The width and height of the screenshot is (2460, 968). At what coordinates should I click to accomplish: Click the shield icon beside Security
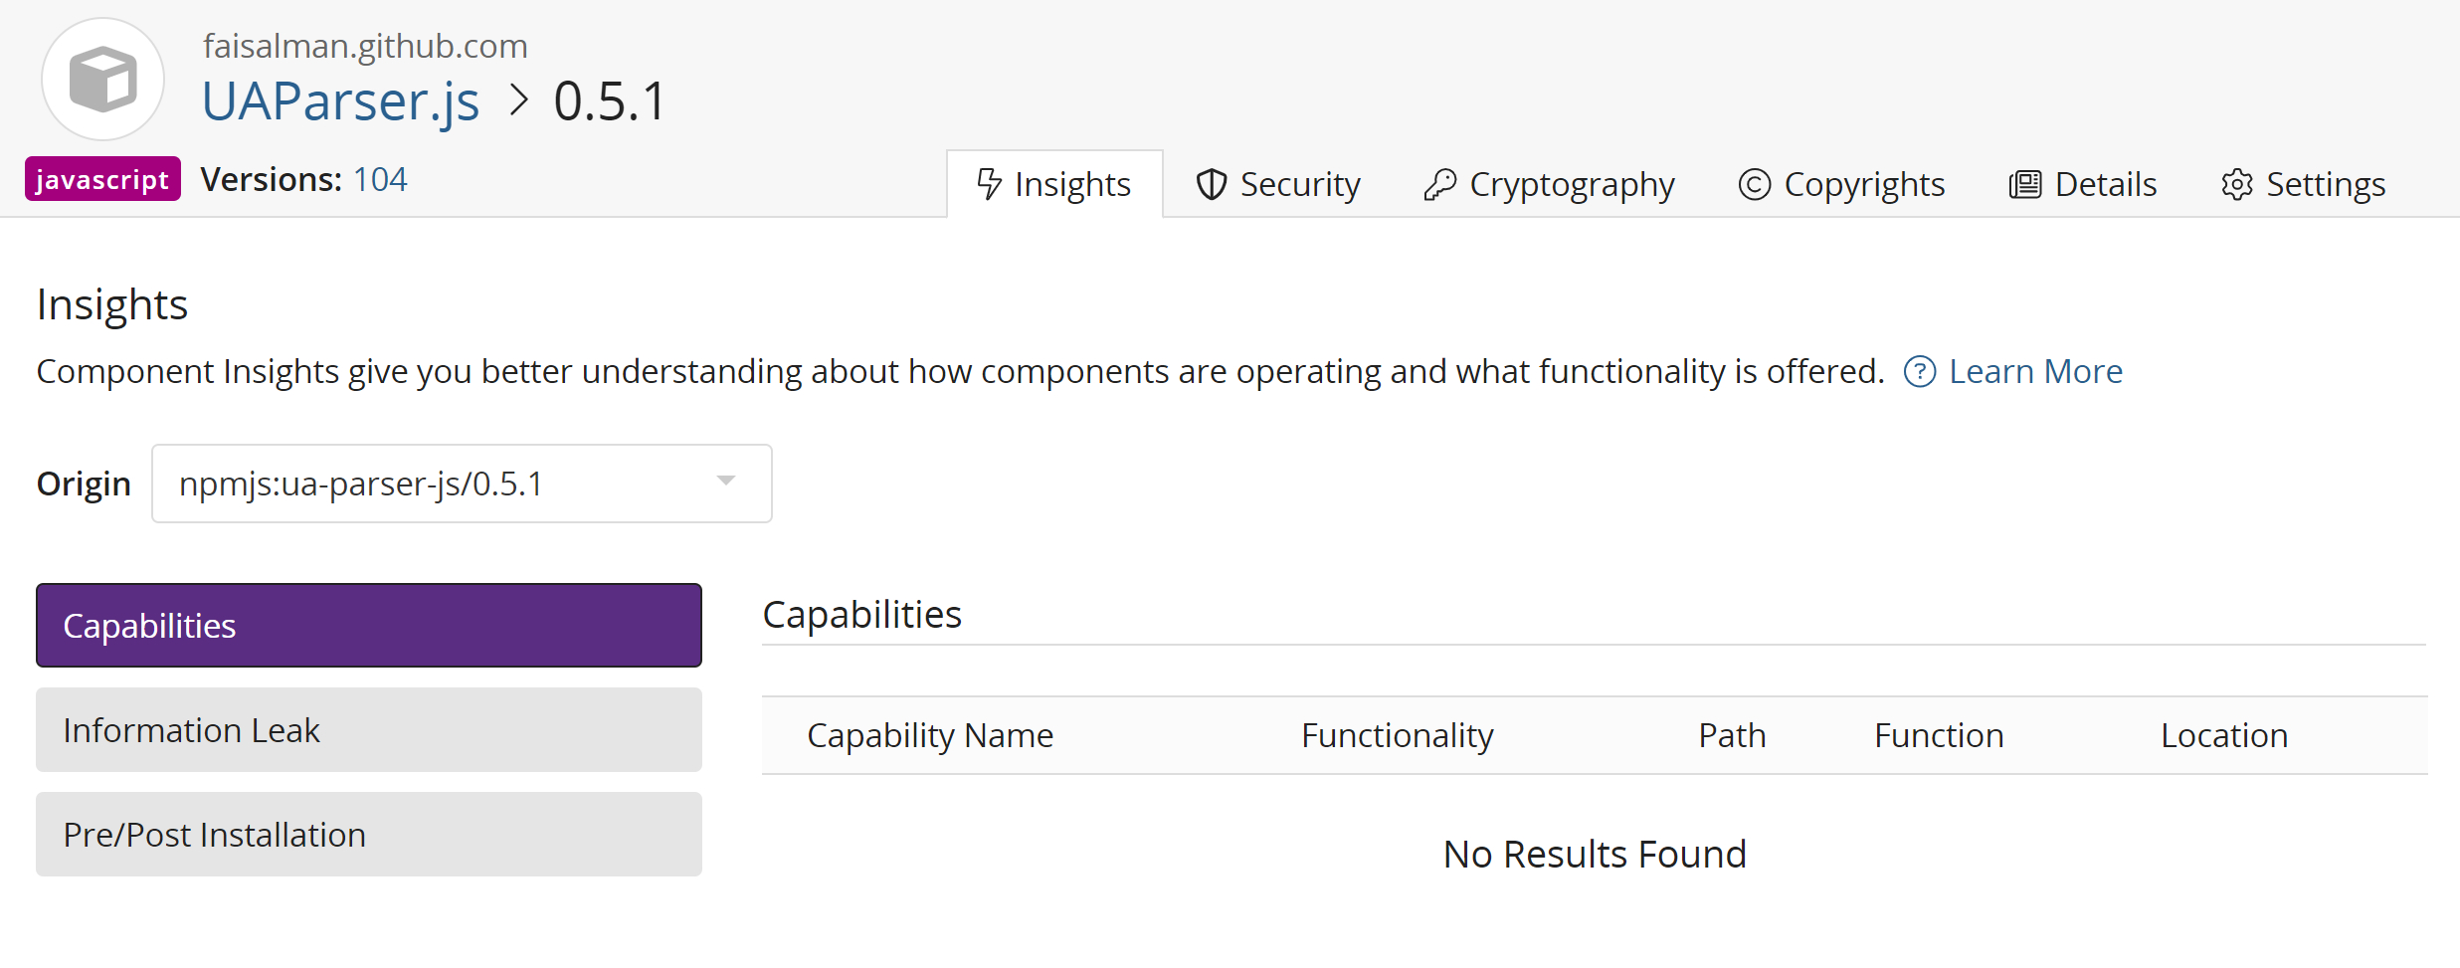(1212, 184)
